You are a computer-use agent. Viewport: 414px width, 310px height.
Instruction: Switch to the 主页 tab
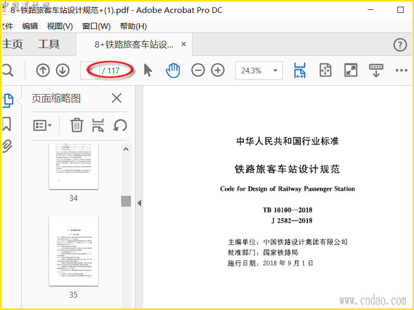[x=12, y=44]
